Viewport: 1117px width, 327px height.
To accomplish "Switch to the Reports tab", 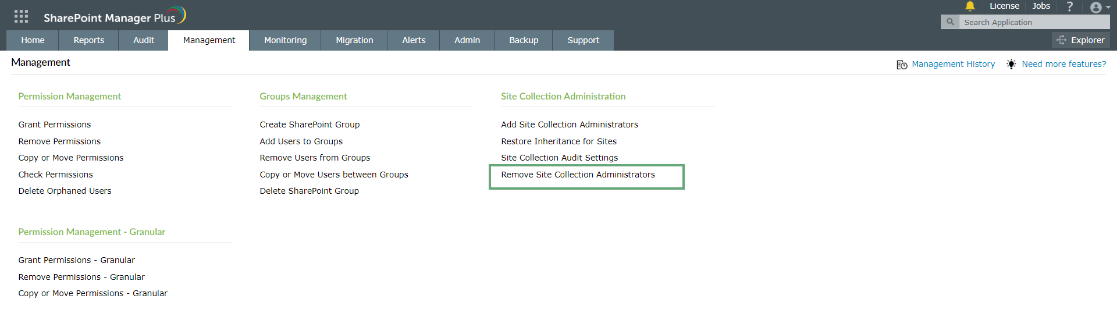I will pos(89,40).
